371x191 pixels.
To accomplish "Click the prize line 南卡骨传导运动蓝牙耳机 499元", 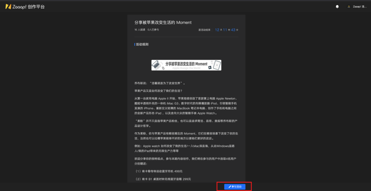I will coord(158,171).
